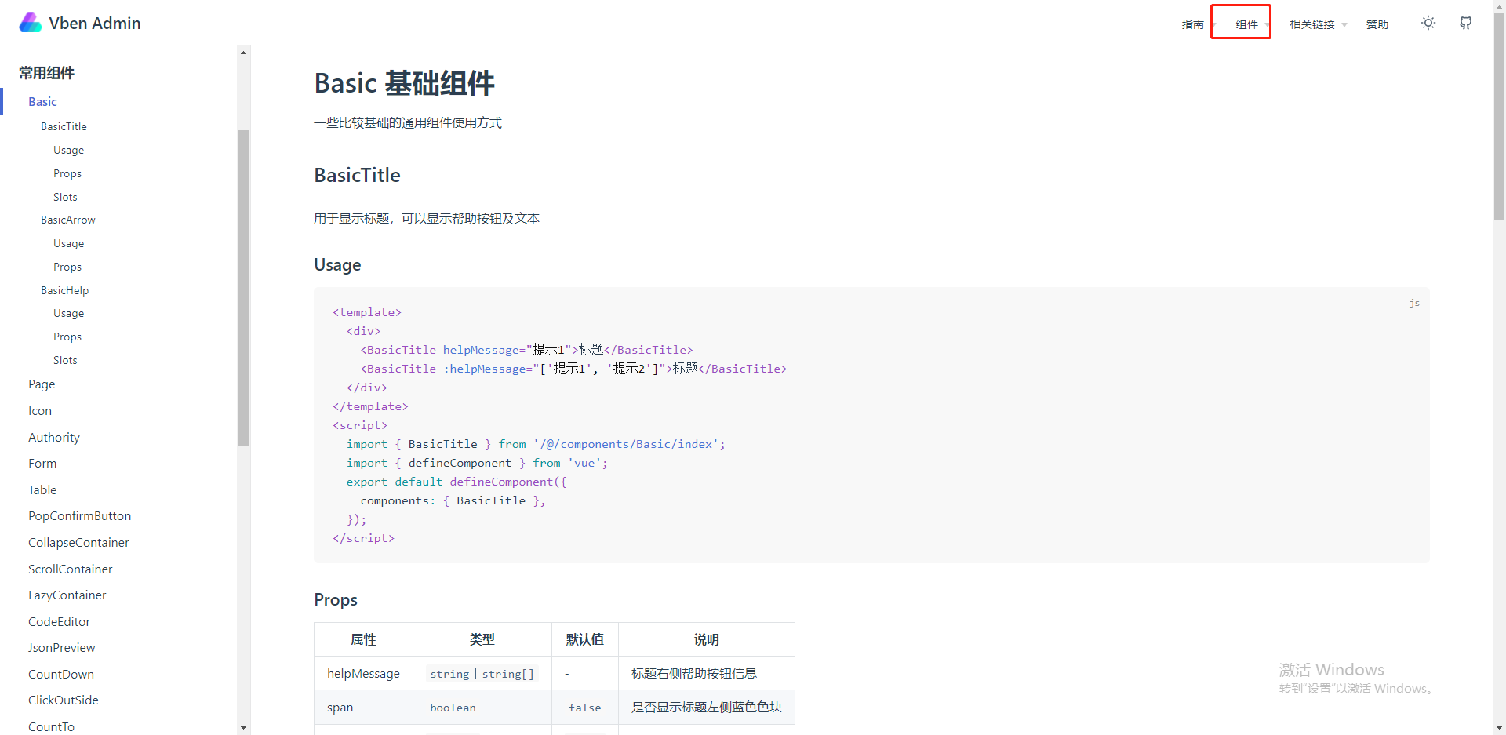
Task: Open the LazyContainer sidebar link
Action: (67, 595)
